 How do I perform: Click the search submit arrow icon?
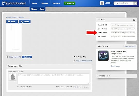tap(135, 3)
